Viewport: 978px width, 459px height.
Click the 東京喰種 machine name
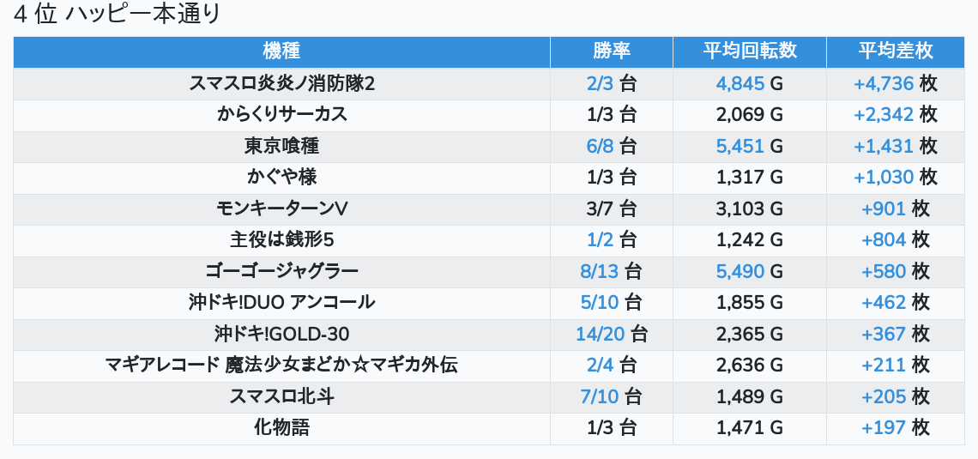(x=281, y=146)
